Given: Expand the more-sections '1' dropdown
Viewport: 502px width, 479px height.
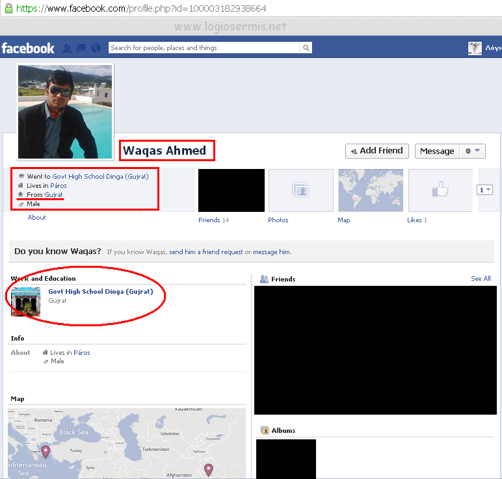Looking at the screenshot, I should pyautogui.click(x=484, y=190).
